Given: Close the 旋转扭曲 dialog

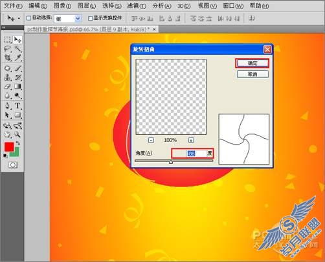Looking at the screenshot, I should tap(267, 50).
